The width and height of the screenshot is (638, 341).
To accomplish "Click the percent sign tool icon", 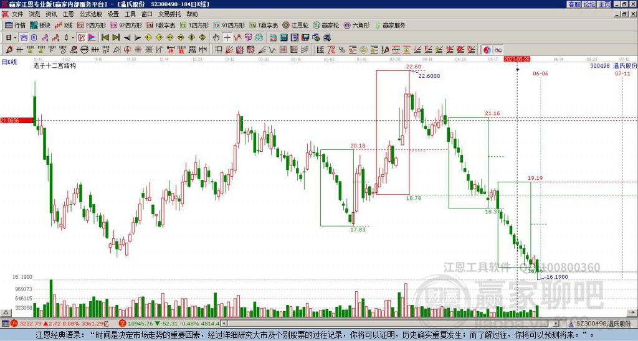I will coord(342,50).
